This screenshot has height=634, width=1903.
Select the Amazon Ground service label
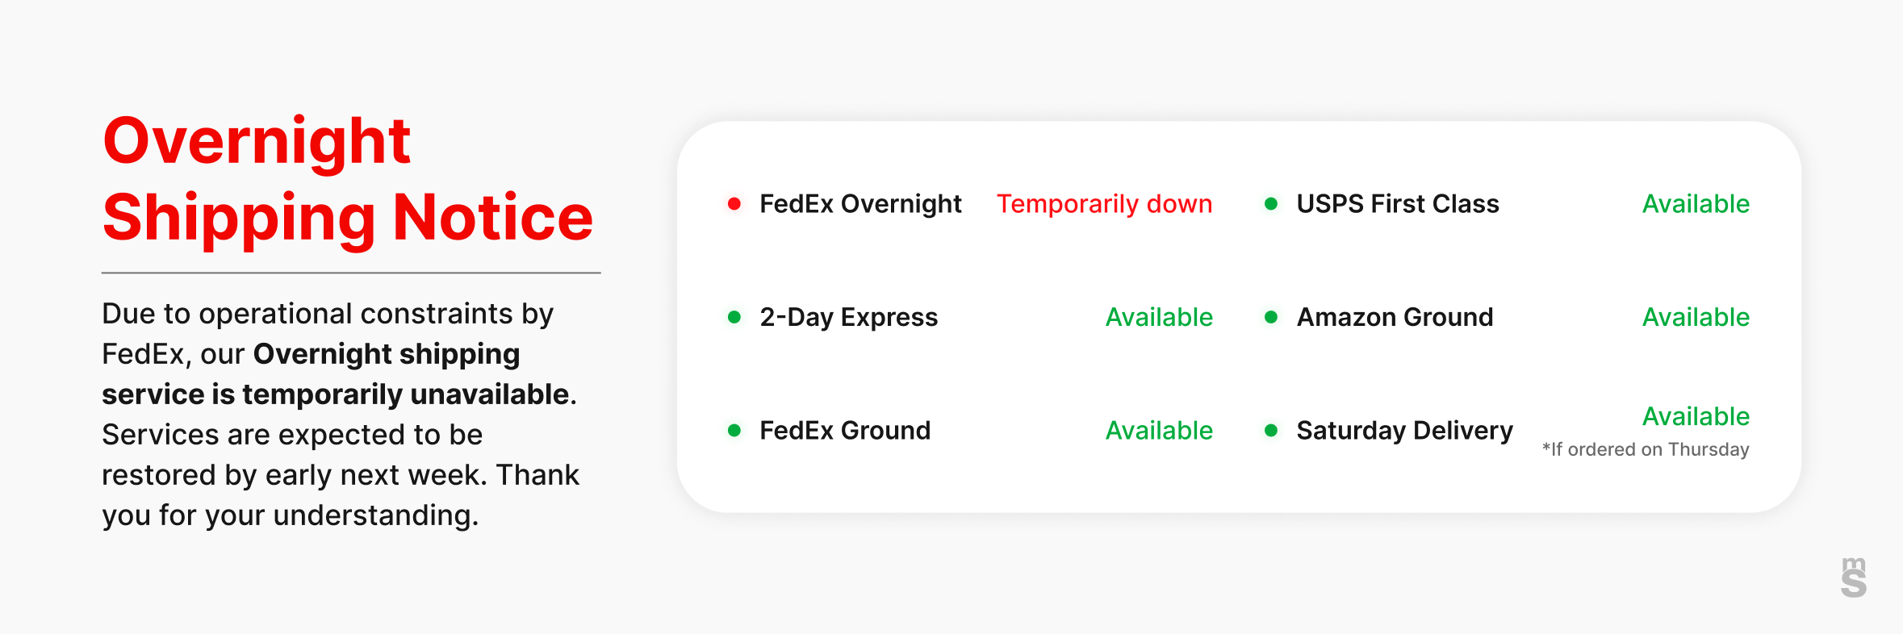(1395, 317)
